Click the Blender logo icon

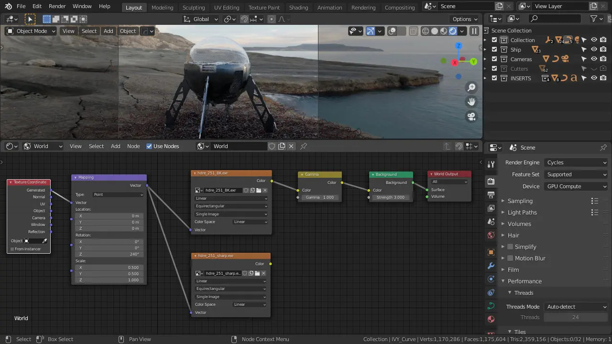tap(8, 7)
